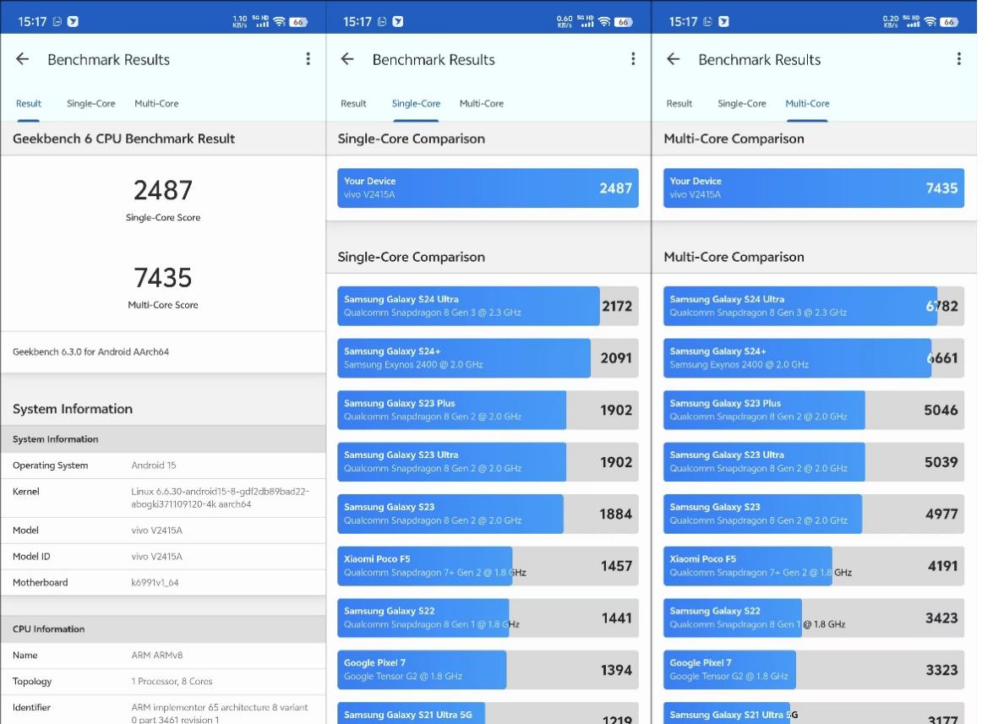
Task: Tap Wi-Fi icon beside the 0.20 KB/s indicator
Action: pos(930,21)
